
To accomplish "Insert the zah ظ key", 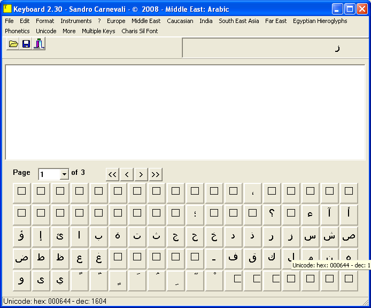I will click(60, 259).
